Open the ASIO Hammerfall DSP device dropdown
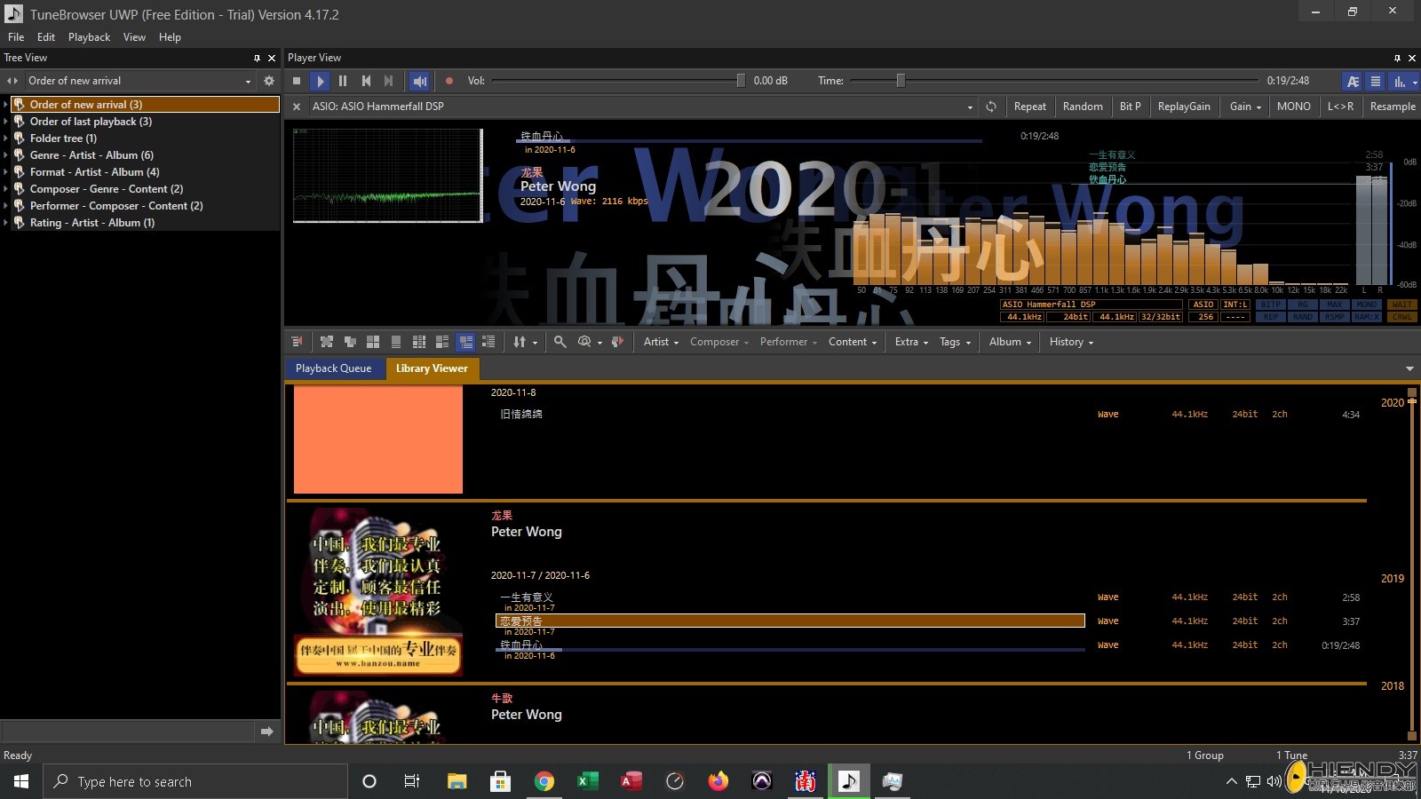Image resolution: width=1421 pixels, height=799 pixels. pyautogui.click(x=969, y=107)
